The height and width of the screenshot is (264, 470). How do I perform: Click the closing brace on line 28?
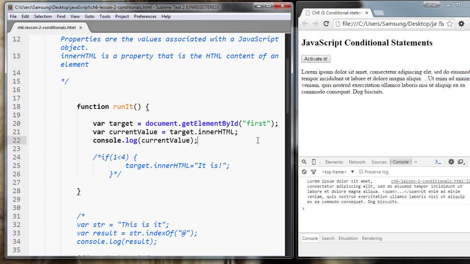tap(79, 191)
